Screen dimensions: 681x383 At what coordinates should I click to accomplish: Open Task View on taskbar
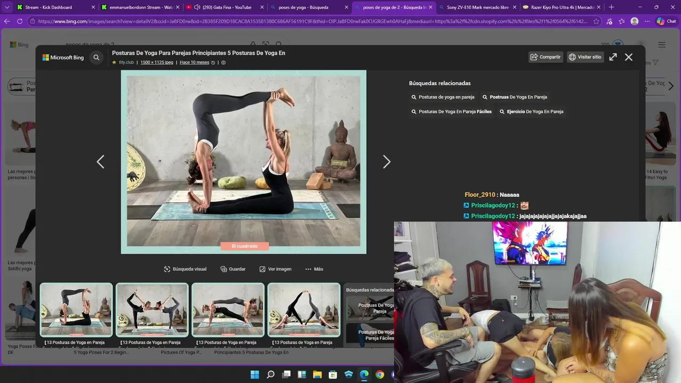click(286, 374)
